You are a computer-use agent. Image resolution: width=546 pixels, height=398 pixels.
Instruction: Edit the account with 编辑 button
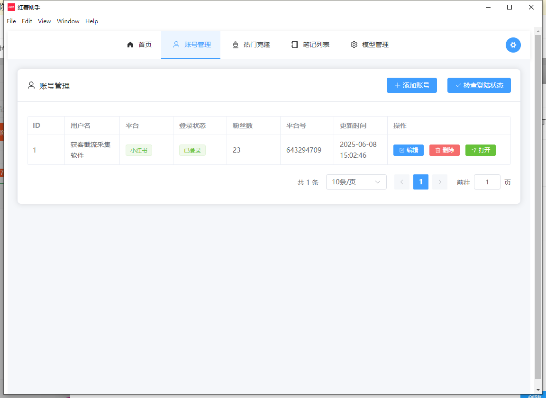(408, 150)
